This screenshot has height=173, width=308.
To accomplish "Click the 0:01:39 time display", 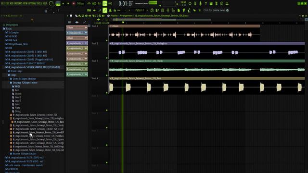I will click(125, 3).
